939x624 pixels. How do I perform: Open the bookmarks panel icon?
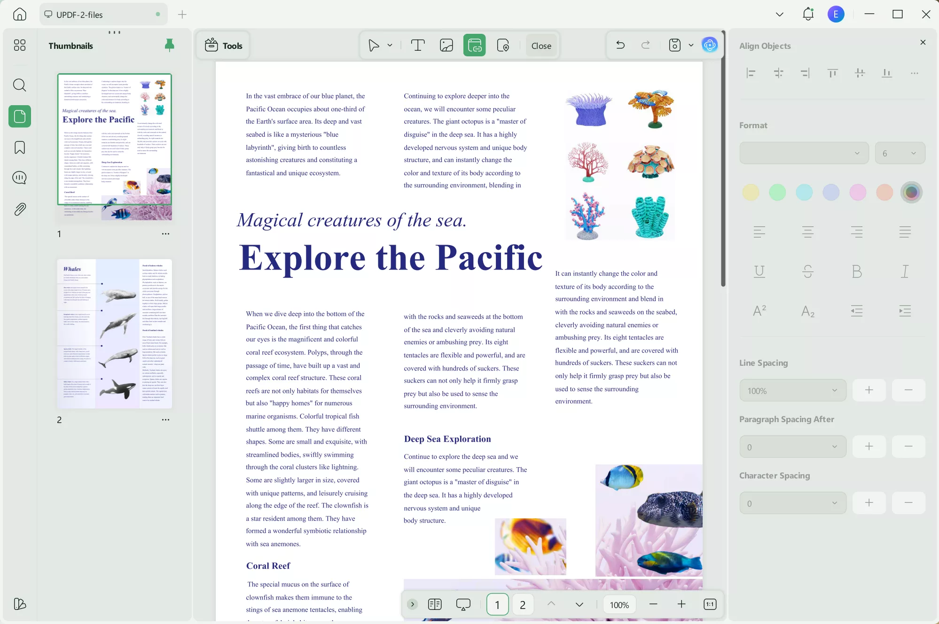(x=19, y=147)
